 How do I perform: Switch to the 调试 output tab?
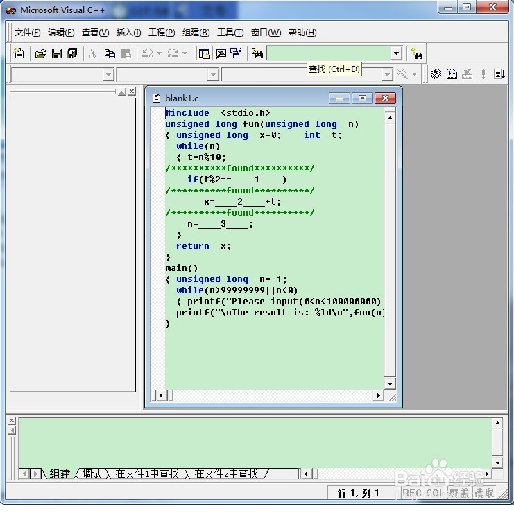pos(92,473)
